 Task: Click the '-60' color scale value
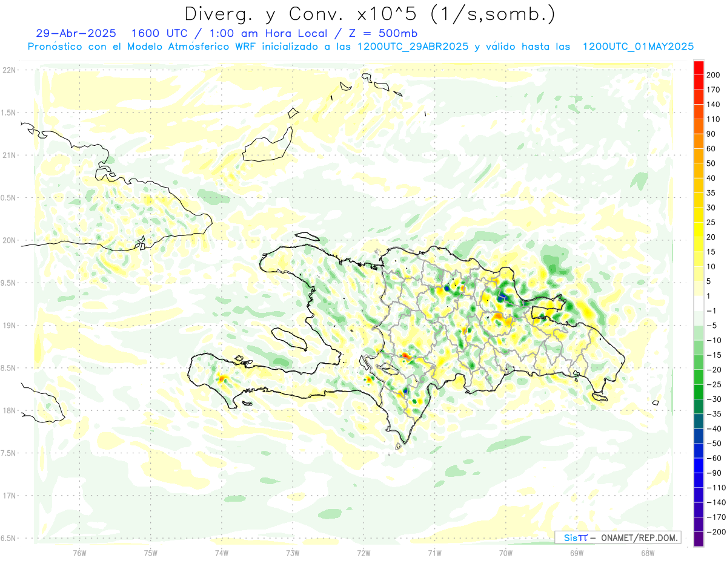coord(714,458)
